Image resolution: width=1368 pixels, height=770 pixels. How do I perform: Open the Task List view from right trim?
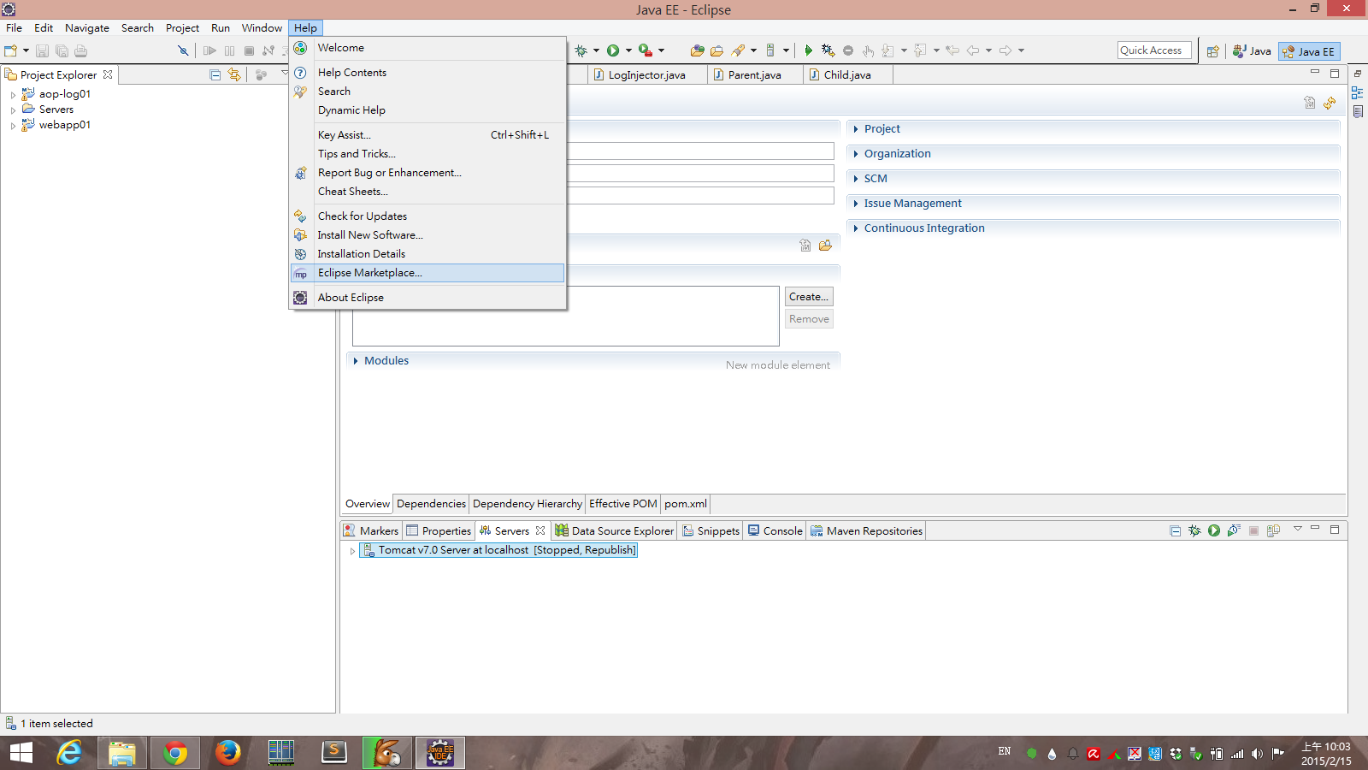pyautogui.click(x=1358, y=111)
